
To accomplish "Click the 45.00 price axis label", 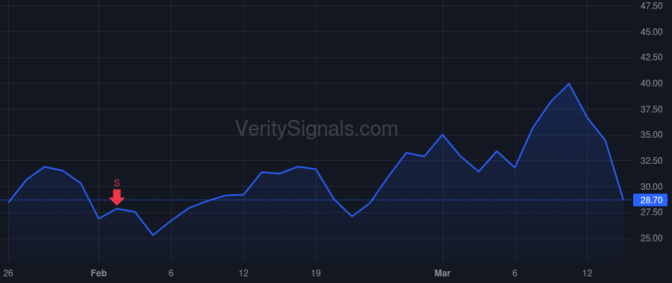I will [650, 31].
